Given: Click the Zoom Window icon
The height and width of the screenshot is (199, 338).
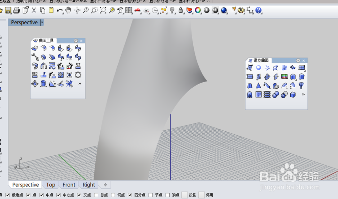Looking at the screenshot, I should click(x=94, y=10).
